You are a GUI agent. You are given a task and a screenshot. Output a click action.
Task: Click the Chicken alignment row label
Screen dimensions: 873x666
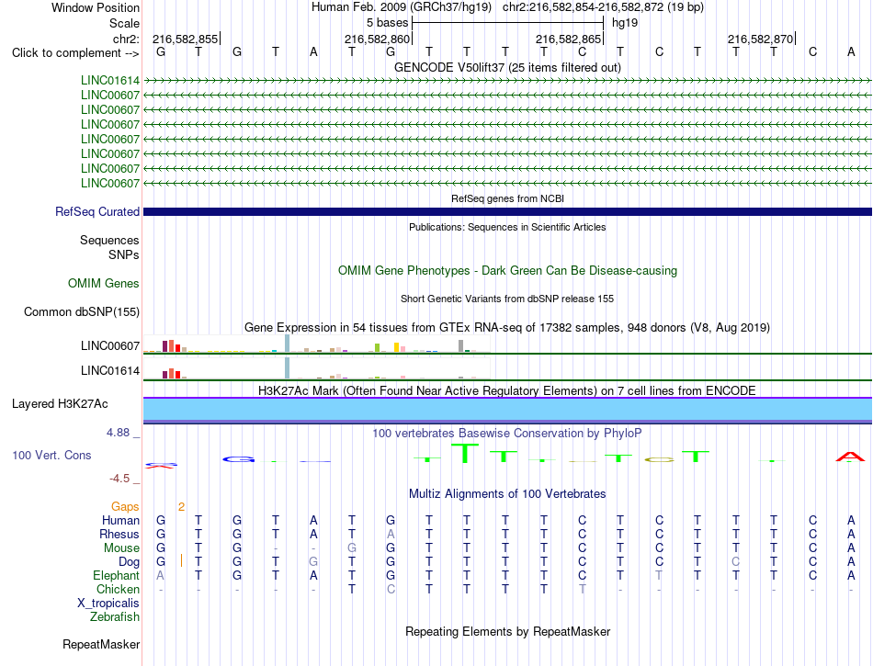pyautogui.click(x=118, y=589)
